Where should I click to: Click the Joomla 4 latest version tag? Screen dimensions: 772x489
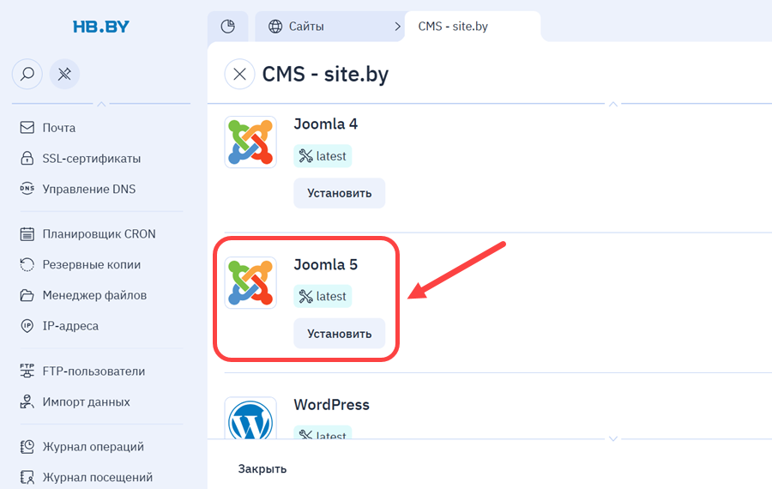point(323,156)
